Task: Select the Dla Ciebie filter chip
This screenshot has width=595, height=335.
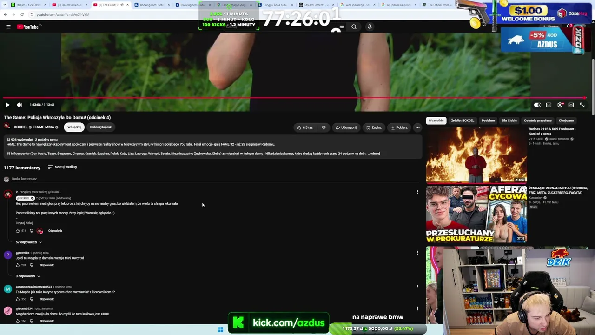Action: [x=509, y=121]
